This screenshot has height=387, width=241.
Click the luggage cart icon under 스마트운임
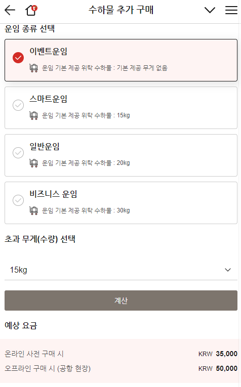point(33,115)
